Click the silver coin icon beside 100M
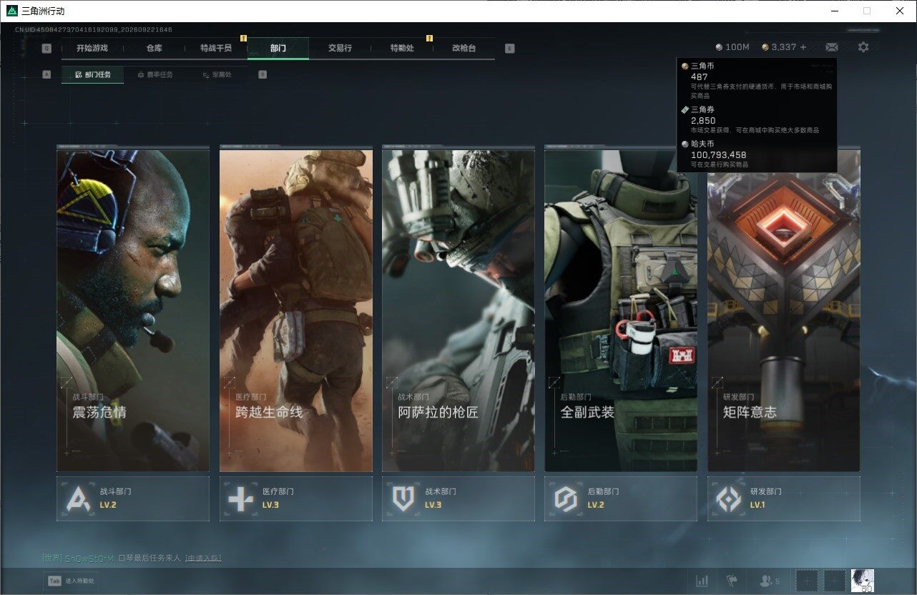The width and height of the screenshot is (917, 595). pos(719,47)
